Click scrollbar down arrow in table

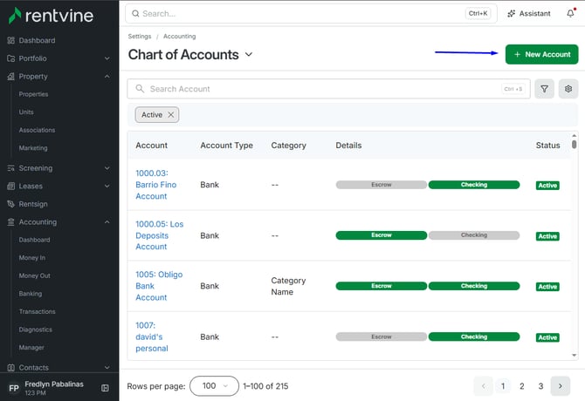click(575, 355)
